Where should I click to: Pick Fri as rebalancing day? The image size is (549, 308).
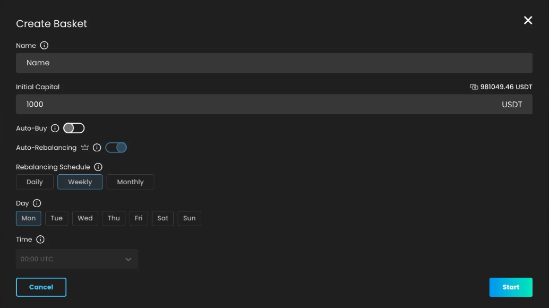click(x=139, y=218)
